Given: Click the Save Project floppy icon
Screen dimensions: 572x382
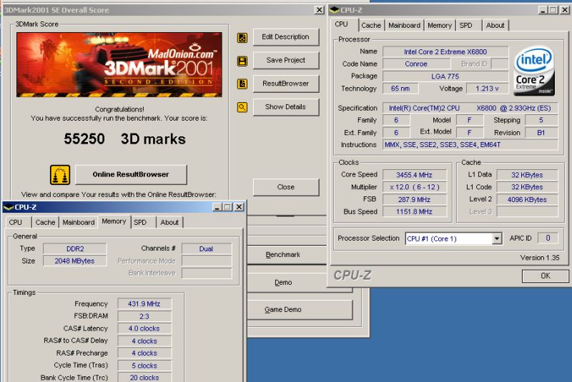Looking at the screenshot, I should pyautogui.click(x=242, y=61).
